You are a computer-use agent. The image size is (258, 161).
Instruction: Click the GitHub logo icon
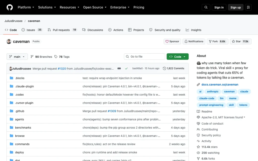[x=10, y=7]
